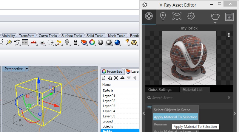Clear the Search Scene field
Viewport: 239px width, 132px height.
pos(229,97)
